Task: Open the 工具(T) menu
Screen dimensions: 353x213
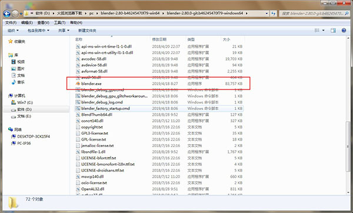Action: click(59, 23)
